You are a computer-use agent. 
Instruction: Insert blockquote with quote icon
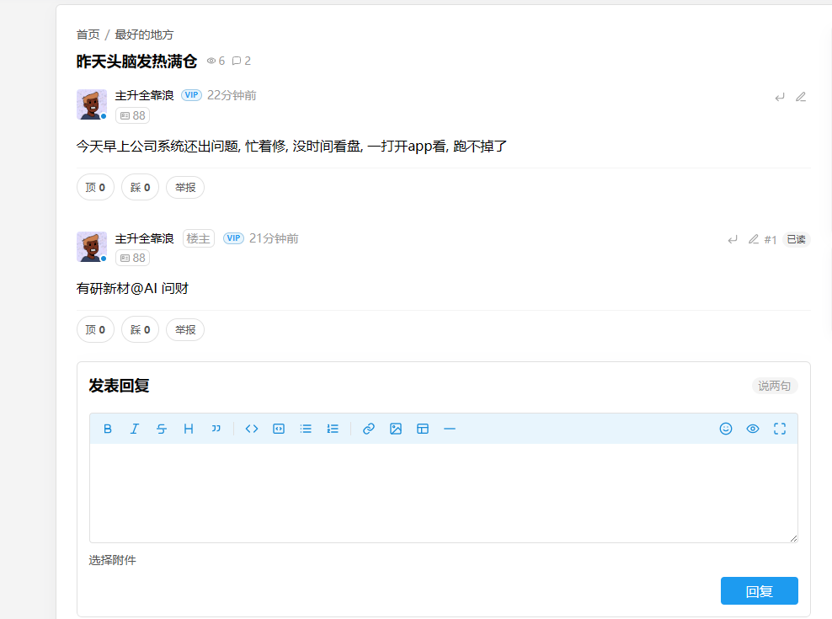coord(216,429)
